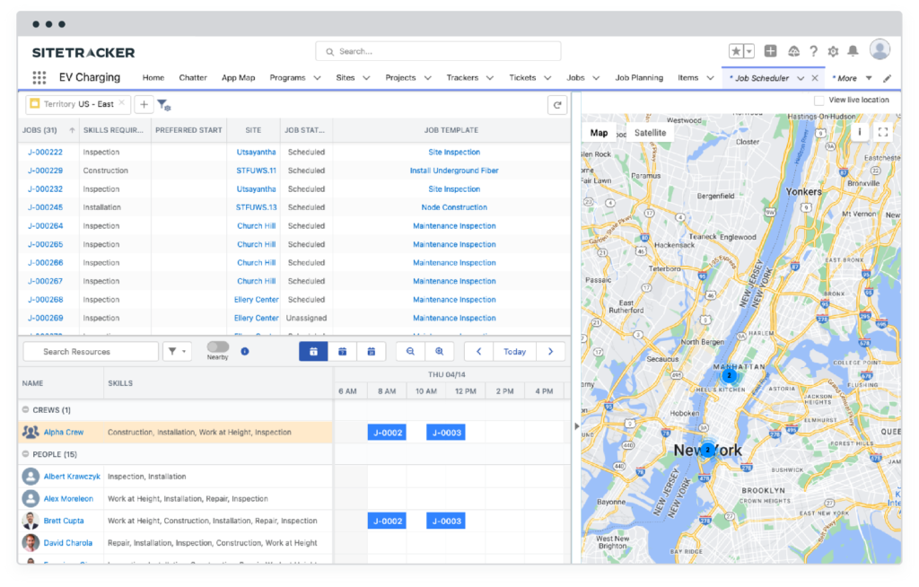Expand the Programs menu chevron
This screenshot has width=919, height=587.
[317, 78]
